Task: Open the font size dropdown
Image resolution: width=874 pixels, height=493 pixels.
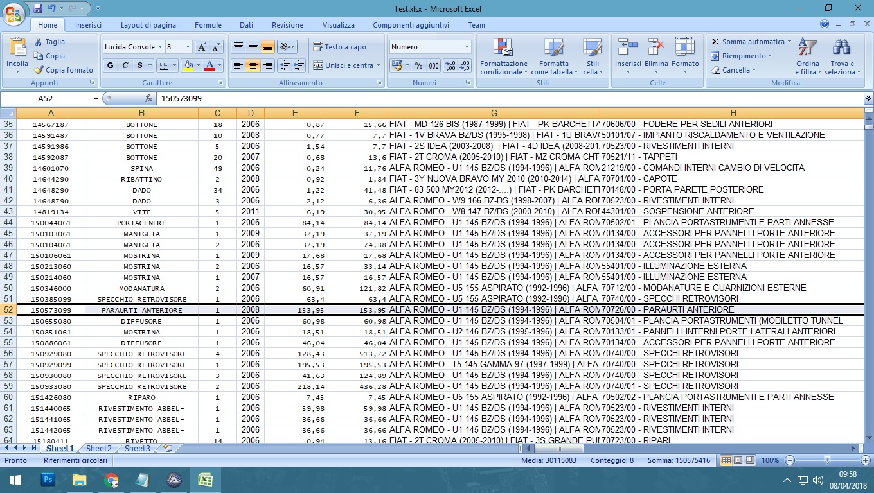Action: 188,47
